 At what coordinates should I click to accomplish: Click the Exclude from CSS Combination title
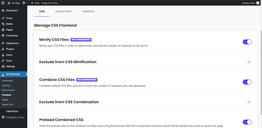click(x=69, y=102)
